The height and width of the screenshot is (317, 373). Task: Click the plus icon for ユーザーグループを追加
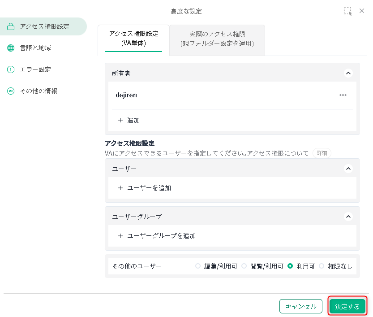point(120,236)
